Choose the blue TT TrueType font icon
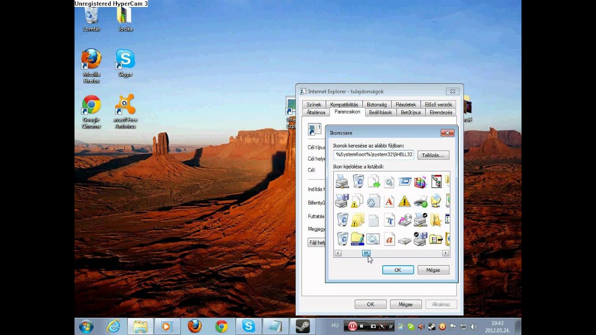This screenshot has width=596, height=335. (389, 220)
